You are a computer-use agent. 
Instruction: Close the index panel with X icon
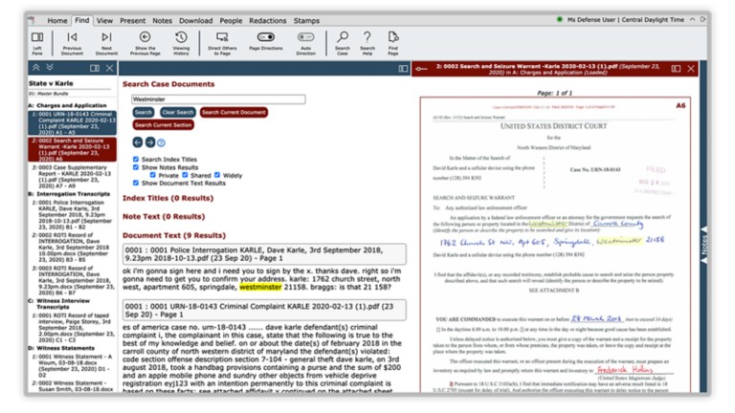pyautogui.click(x=109, y=69)
